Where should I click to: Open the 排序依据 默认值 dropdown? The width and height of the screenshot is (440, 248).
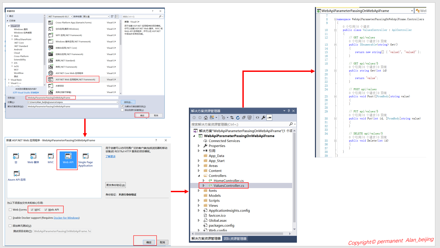pos(96,16)
